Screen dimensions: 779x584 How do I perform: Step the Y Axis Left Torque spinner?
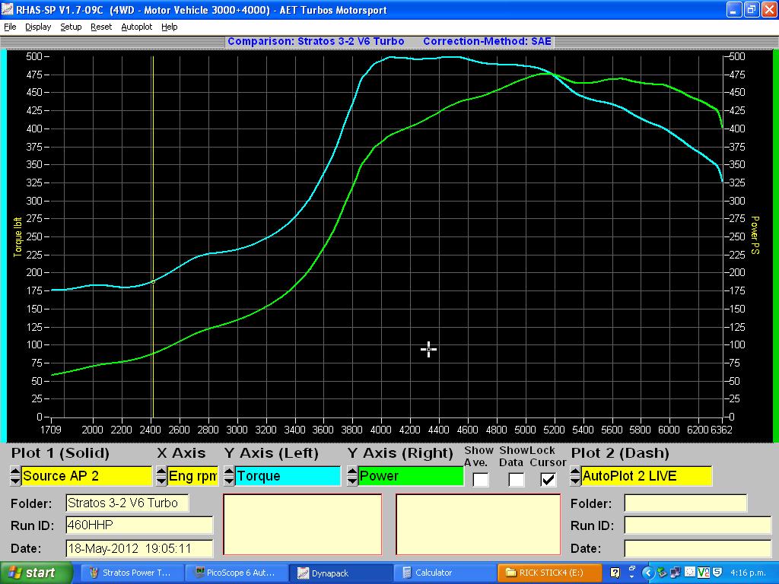229,476
